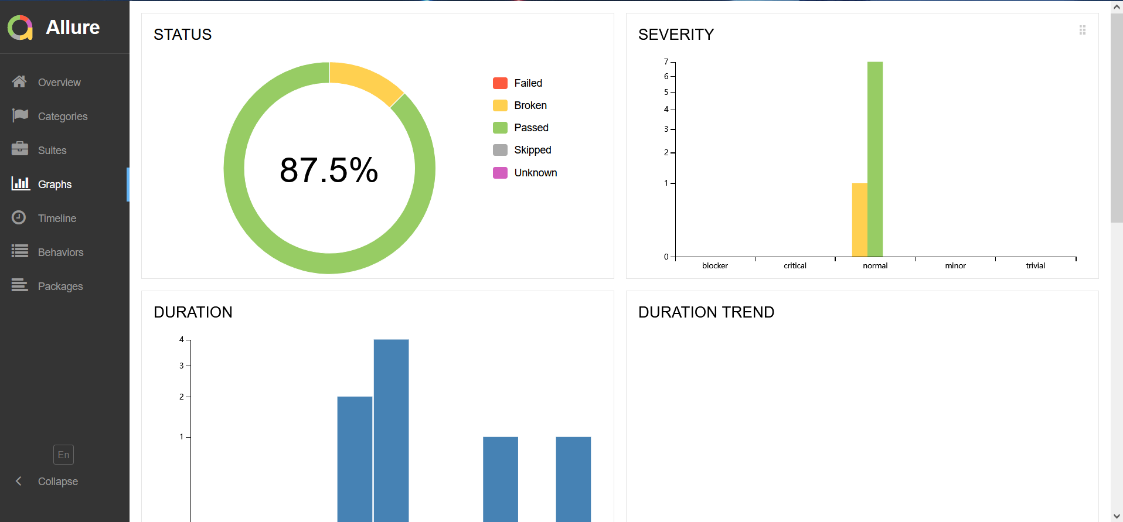Viewport: 1123px width, 522px height.
Task: Click the Collapse text link
Action: point(57,482)
